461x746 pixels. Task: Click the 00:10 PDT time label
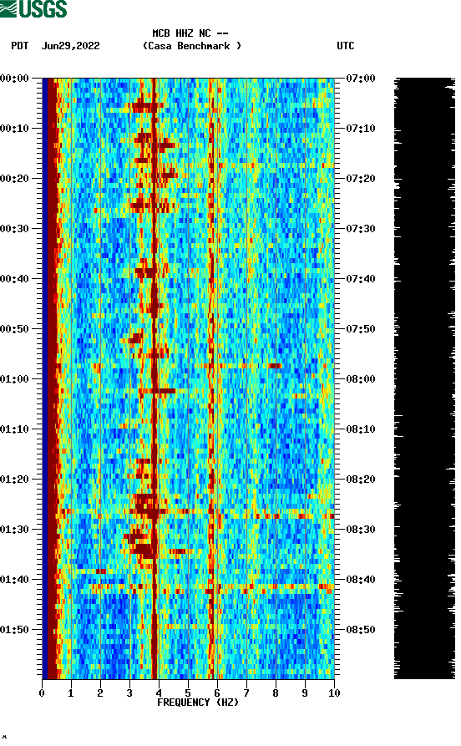click(x=14, y=129)
